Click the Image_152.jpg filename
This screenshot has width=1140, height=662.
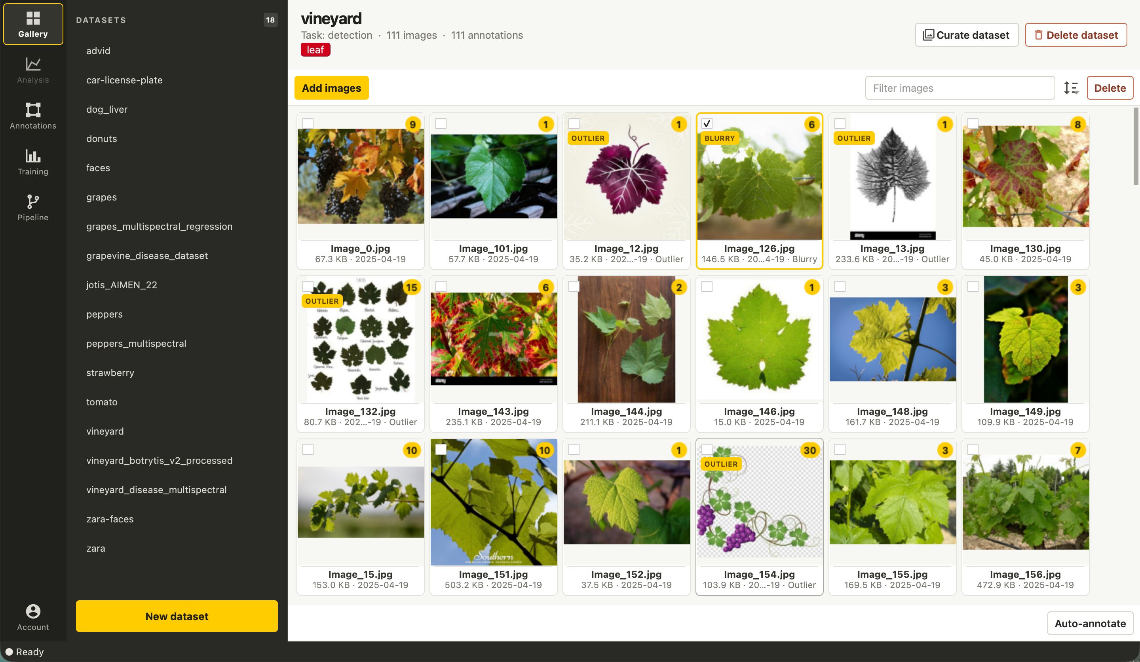pyautogui.click(x=627, y=574)
